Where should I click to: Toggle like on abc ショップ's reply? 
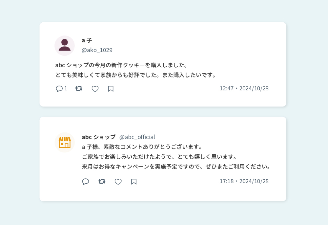(118, 181)
